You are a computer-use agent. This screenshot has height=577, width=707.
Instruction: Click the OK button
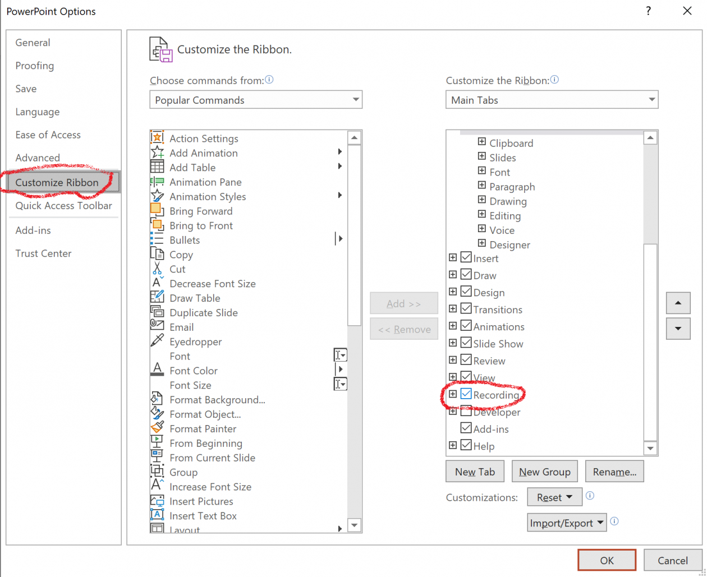pyautogui.click(x=607, y=560)
